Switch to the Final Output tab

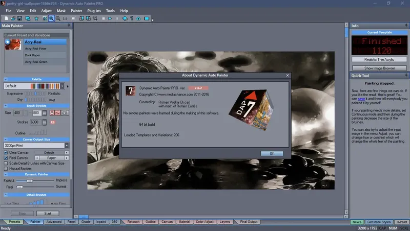coord(249,222)
